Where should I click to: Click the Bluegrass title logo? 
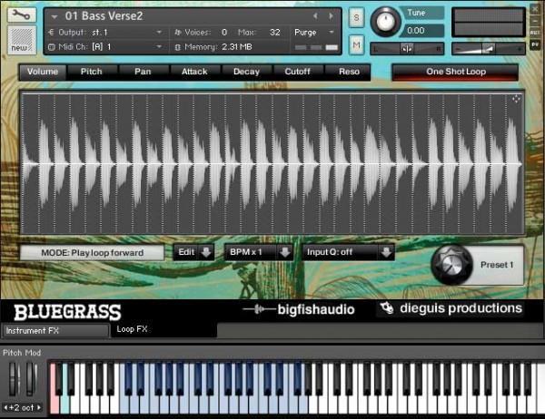tap(67, 312)
